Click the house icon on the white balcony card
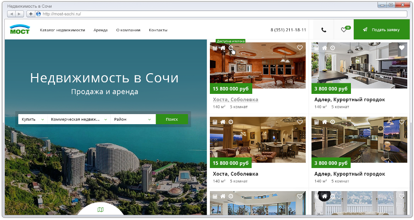 pyautogui.click(x=324, y=196)
